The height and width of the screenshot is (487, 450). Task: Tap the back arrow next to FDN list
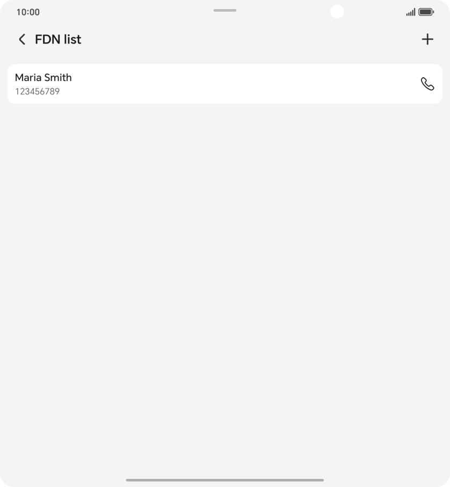(22, 39)
